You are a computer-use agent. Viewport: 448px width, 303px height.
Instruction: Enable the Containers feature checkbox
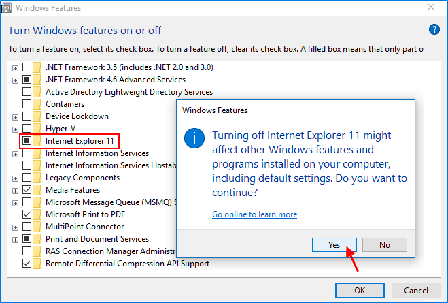pyautogui.click(x=27, y=104)
